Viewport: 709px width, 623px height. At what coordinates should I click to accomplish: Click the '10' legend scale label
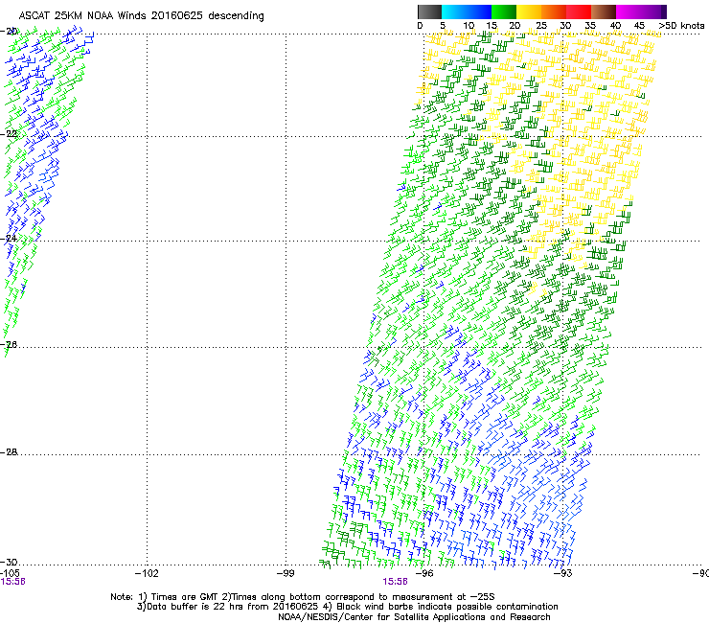point(468,26)
